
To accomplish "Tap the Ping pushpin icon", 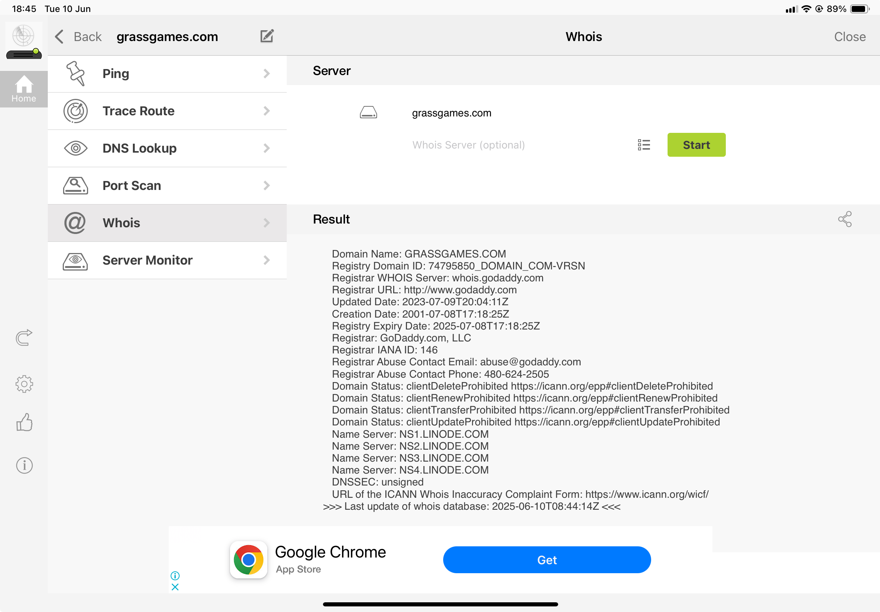I will [75, 74].
